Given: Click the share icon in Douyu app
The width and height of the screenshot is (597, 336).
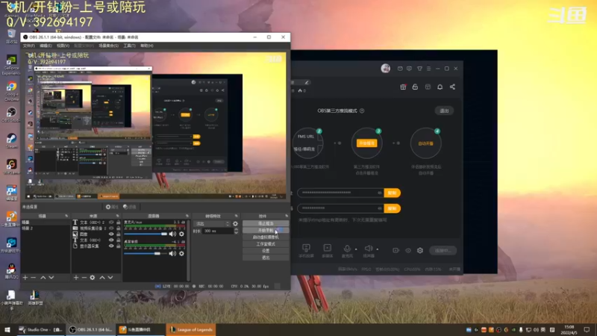Looking at the screenshot, I should click(x=452, y=87).
